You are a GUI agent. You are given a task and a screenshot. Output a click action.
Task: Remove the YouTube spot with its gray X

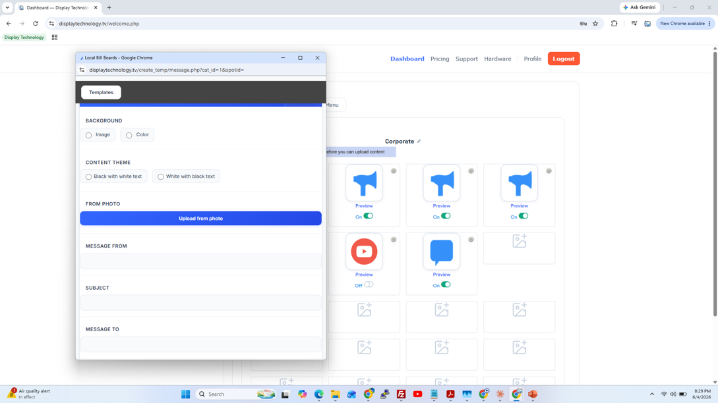[x=394, y=240]
